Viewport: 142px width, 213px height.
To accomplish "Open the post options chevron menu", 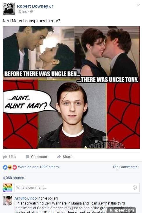I will tap(138, 5).
